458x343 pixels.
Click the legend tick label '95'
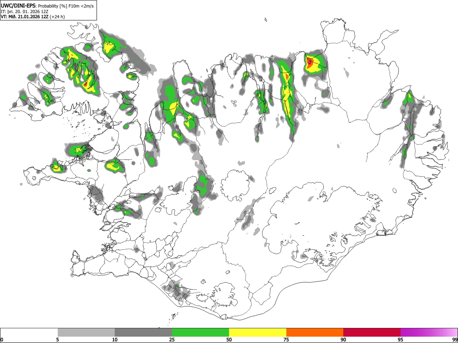tap(401, 339)
